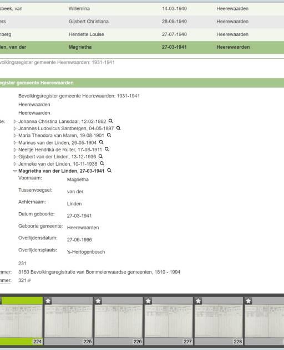The image size is (284, 350).
Task: Open the Willemina 14-03-1940 record
Action: pos(142,9)
